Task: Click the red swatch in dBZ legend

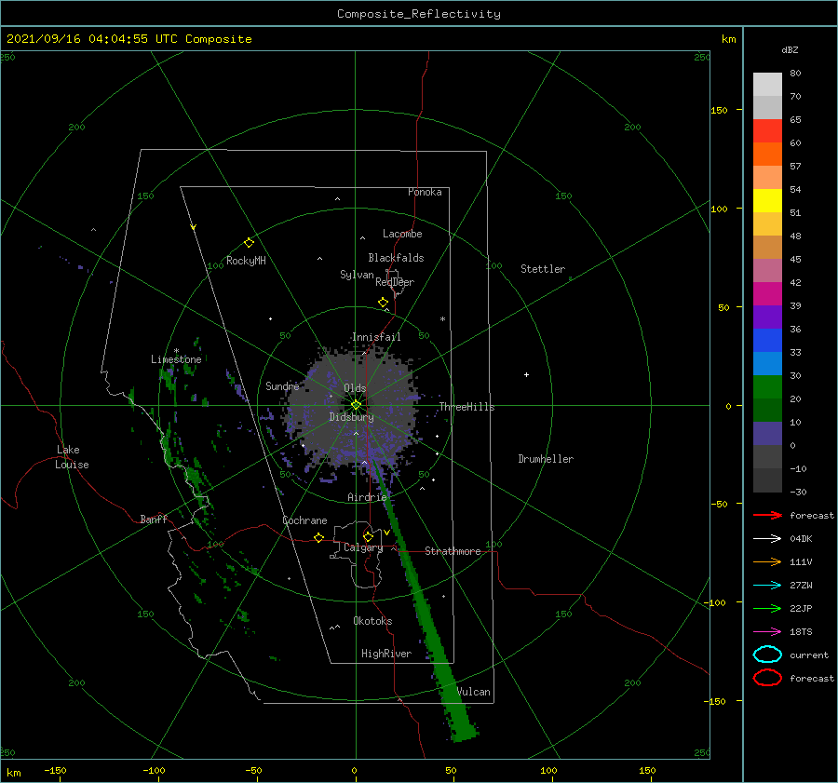Action: click(767, 130)
